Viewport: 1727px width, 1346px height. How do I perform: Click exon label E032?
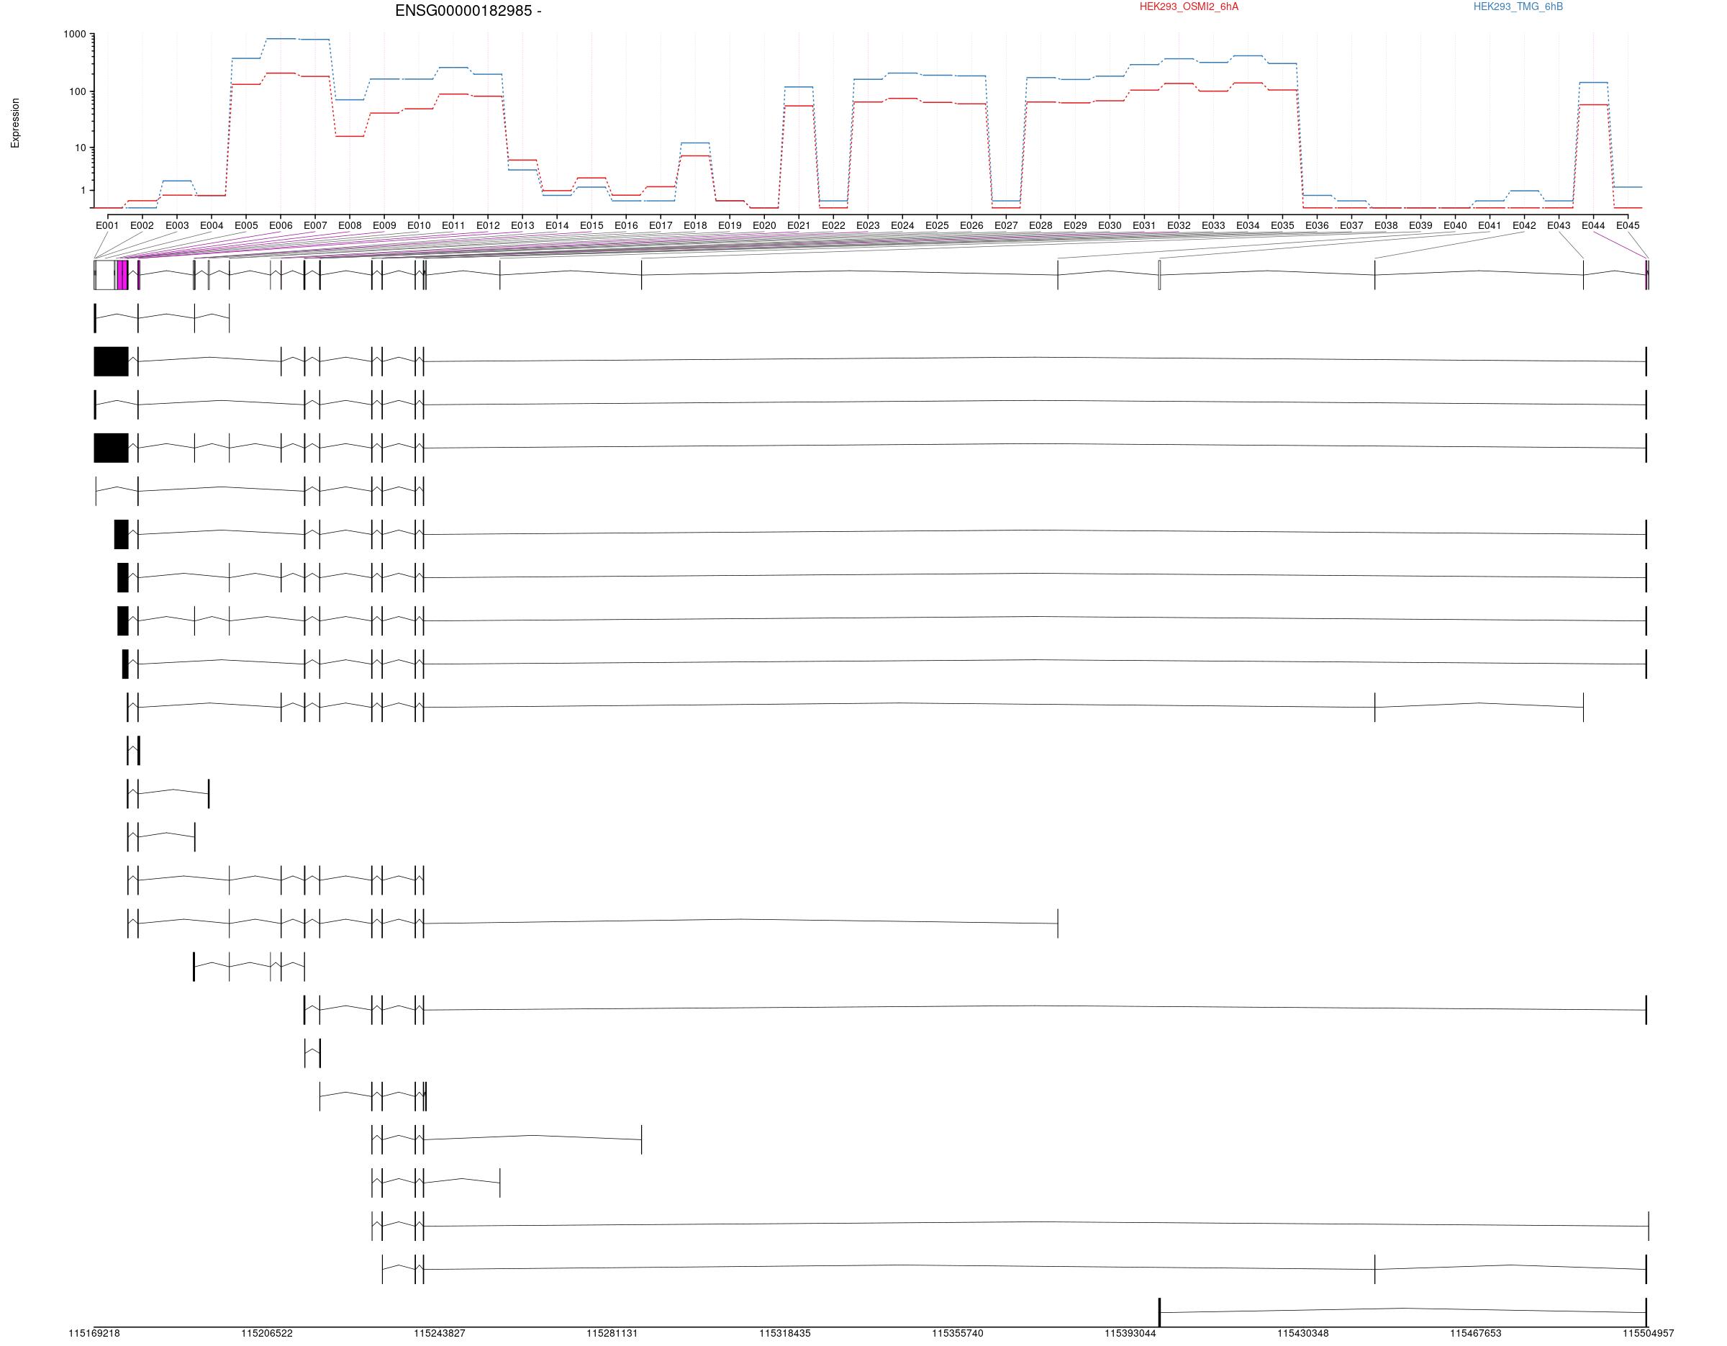point(1178,225)
